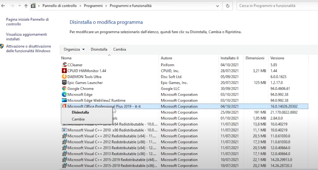
Task: Go up one level with up arrow
Action: tap(26, 6)
